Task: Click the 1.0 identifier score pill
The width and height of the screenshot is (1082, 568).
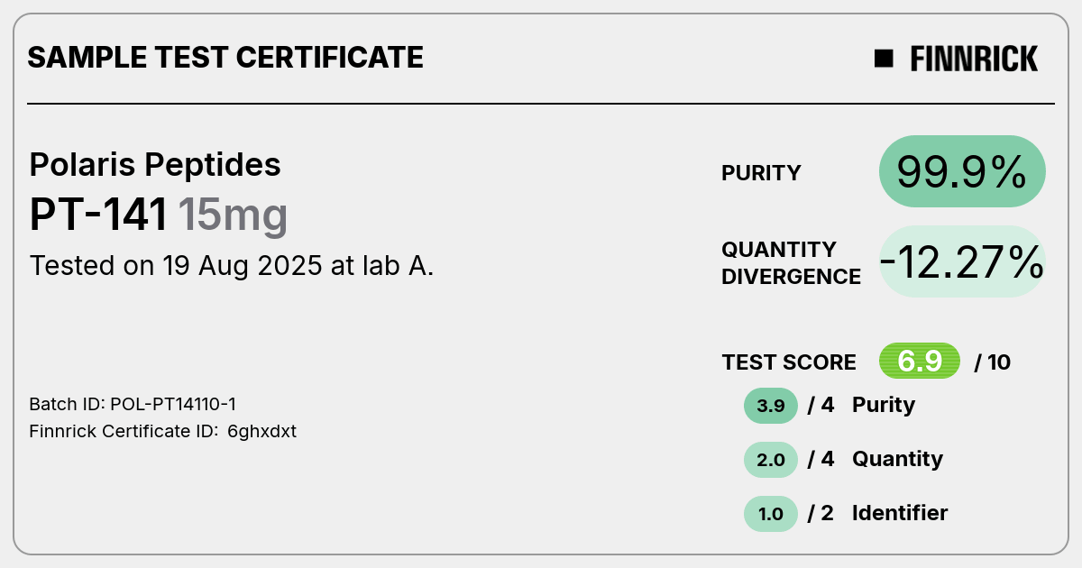Action: tap(771, 514)
